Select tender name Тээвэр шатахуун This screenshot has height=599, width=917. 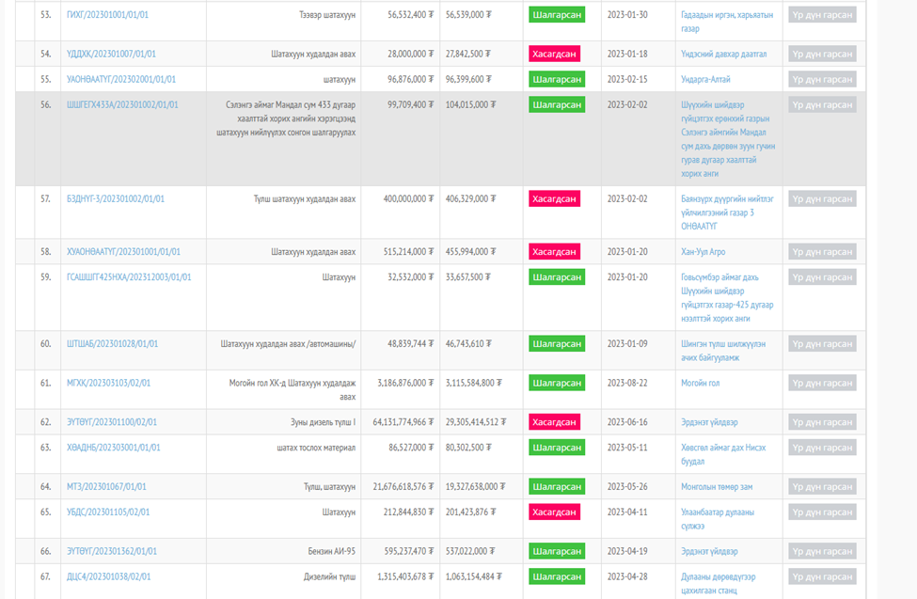(x=327, y=15)
